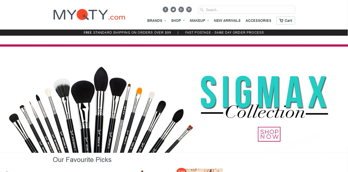Focus the Search input field
The height and width of the screenshot is (172, 348).
click(247, 10)
